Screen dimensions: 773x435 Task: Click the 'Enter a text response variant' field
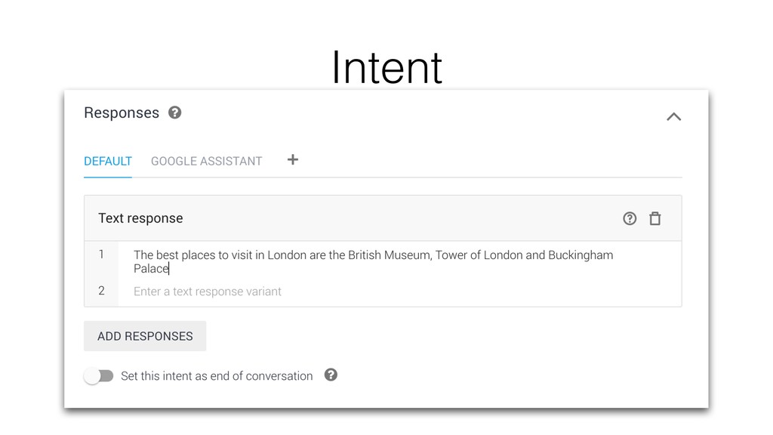(x=400, y=292)
